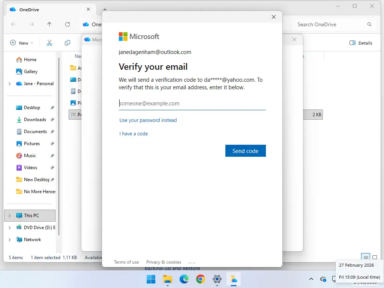Select the Cut icon in the Explorer toolbar

(x=49, y=43)
